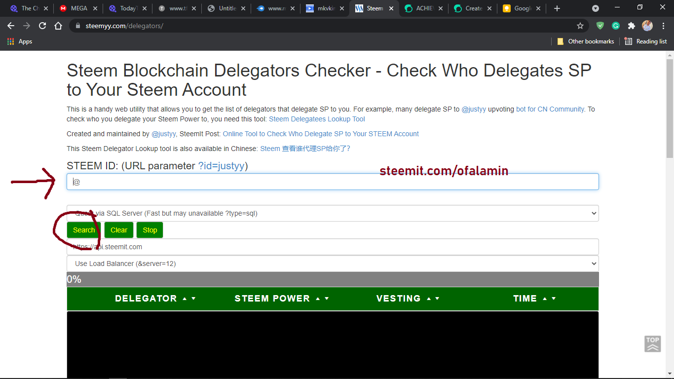
Task: Sort VESTING column descending
Action: click(437, 299)
